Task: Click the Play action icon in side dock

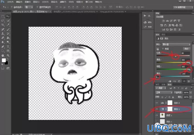Action: click(145, 16)
